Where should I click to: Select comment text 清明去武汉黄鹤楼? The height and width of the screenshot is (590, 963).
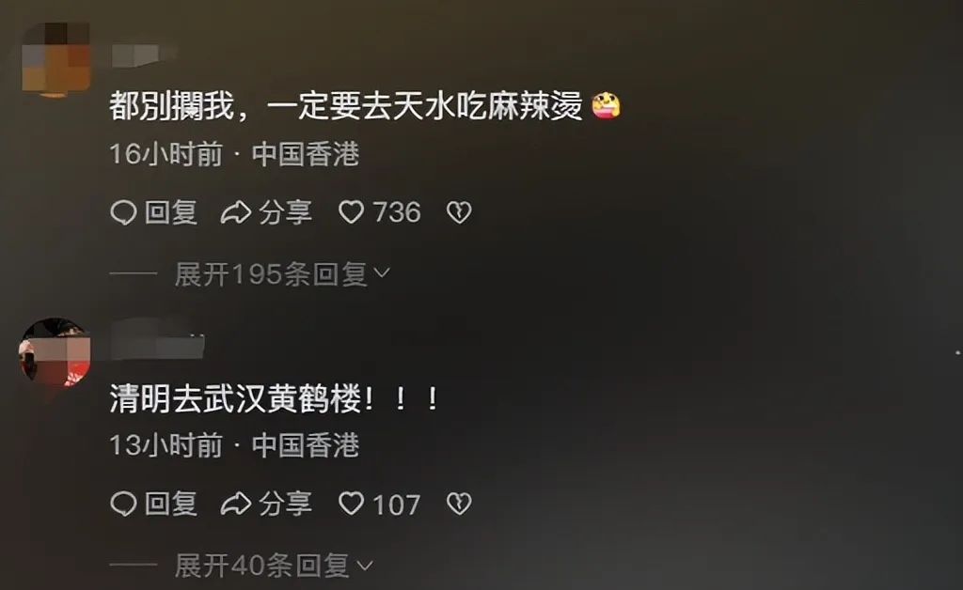236,399
